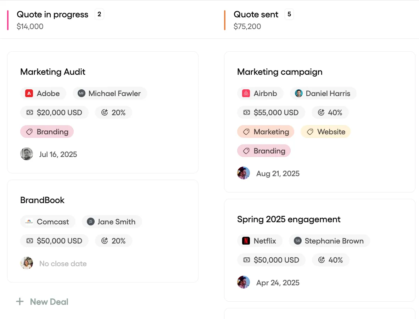Click probability icon in BrandBook card
This screenshot has width=419, height=319.
tap(105, 241)
